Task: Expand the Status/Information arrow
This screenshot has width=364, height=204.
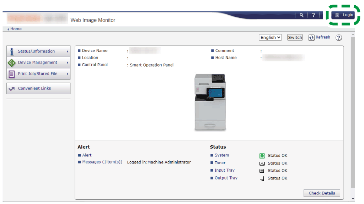Action: click(67, 52)
